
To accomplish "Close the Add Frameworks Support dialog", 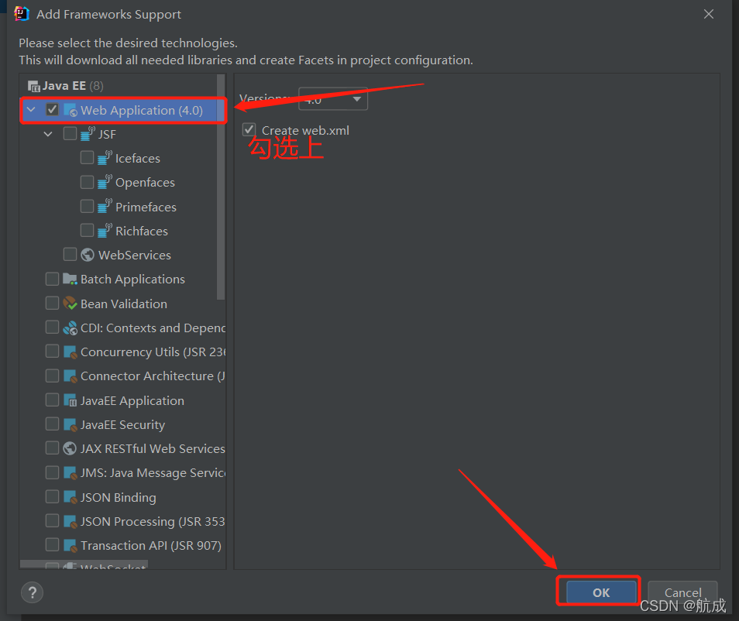I will [708, 14].
